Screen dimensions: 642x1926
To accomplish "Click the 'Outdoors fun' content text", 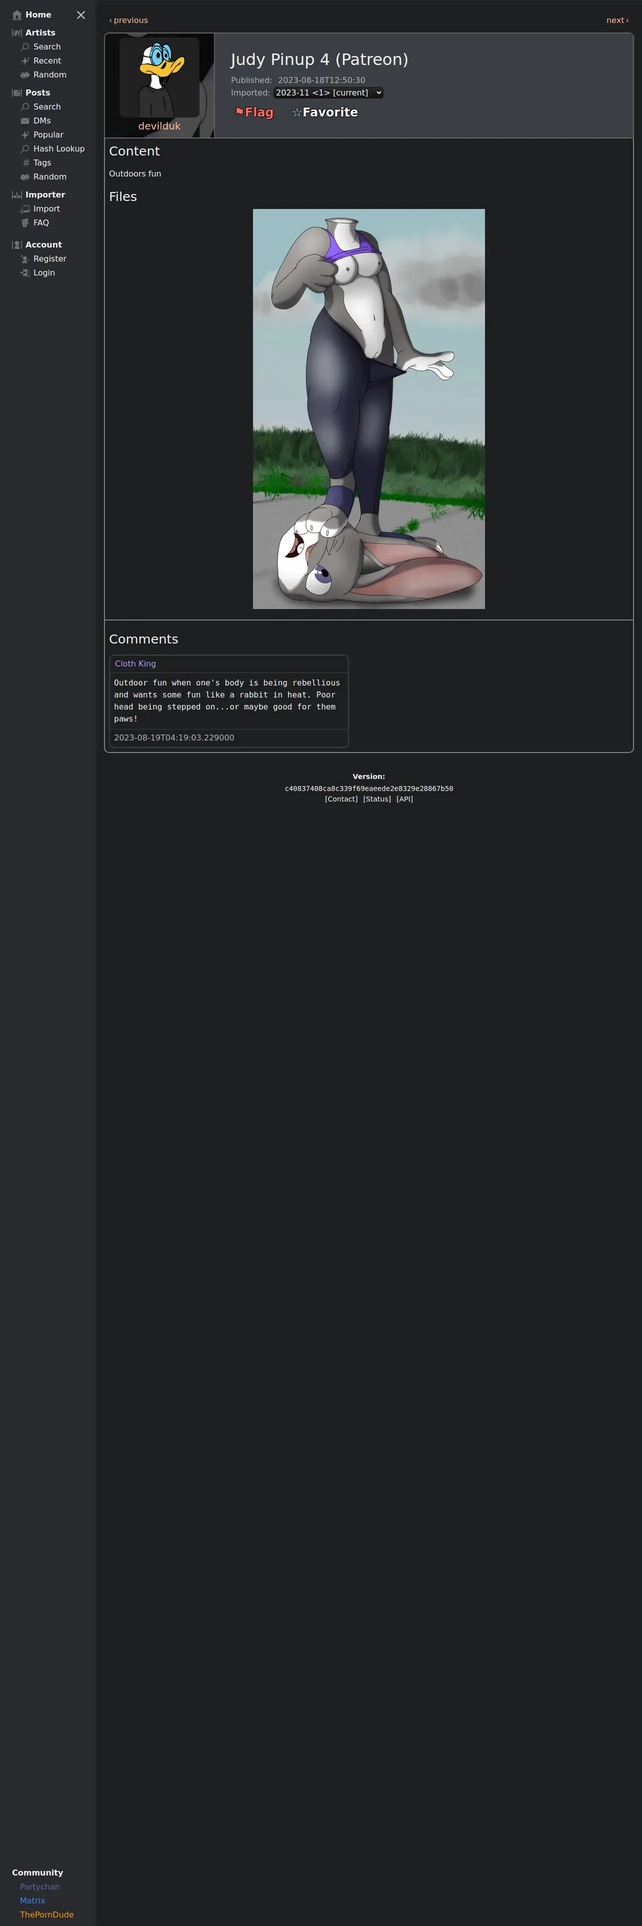I will (135, 173).
